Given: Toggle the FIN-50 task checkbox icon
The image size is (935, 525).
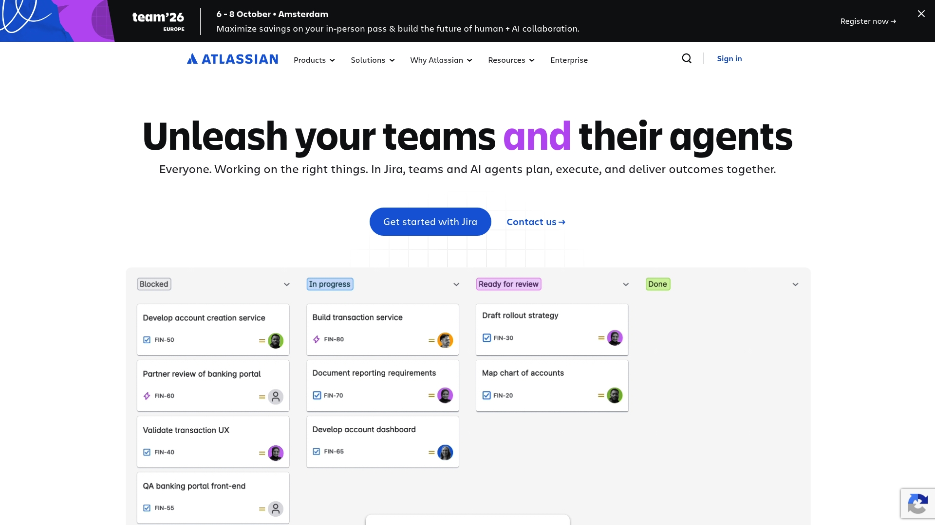Looking at the screenshot, I should (x=147, y=340).
